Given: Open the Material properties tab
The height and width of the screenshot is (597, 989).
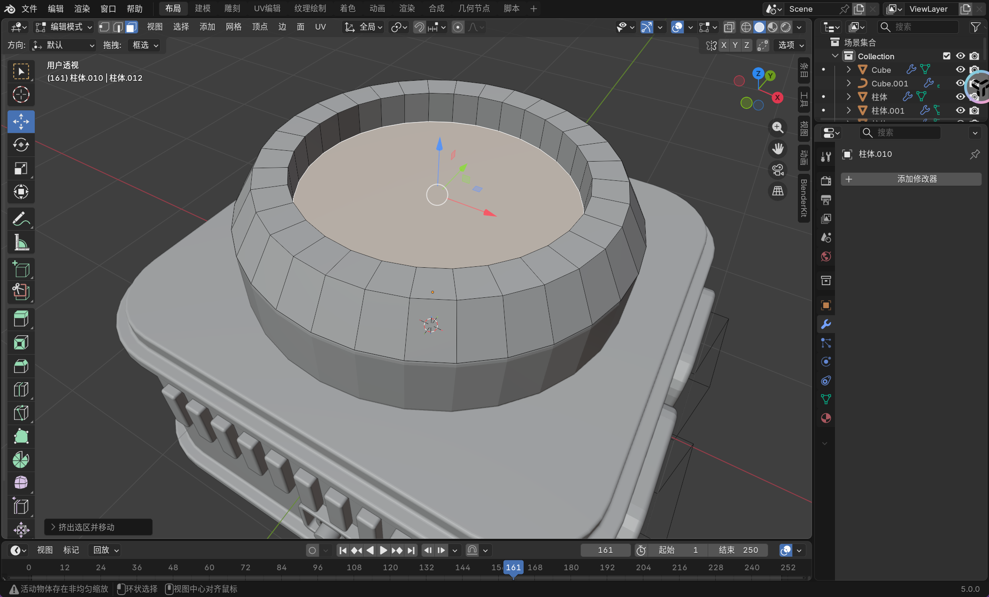Looking at the screenshot, I should tap(826, 418).
